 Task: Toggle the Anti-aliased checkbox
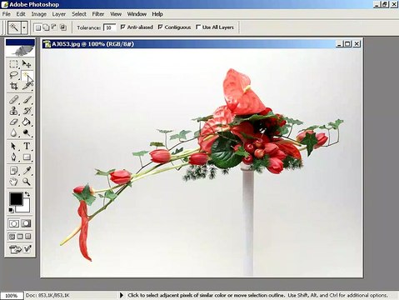tap(123, 27)
